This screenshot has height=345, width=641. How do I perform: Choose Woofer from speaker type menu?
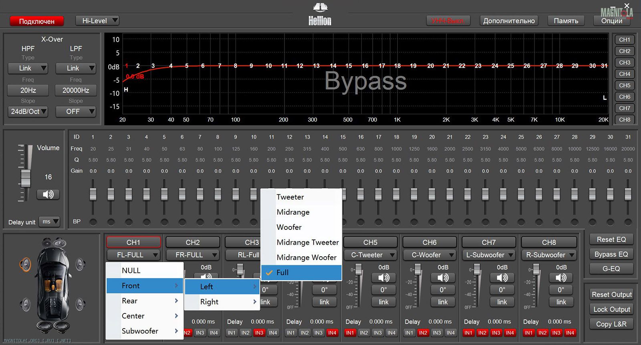301,227
